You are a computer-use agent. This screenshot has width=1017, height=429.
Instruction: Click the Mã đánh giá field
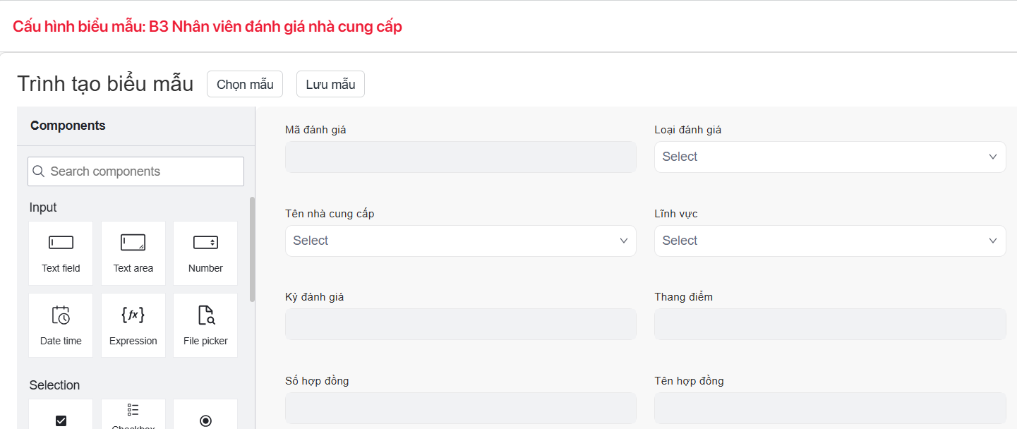point(460,157)
